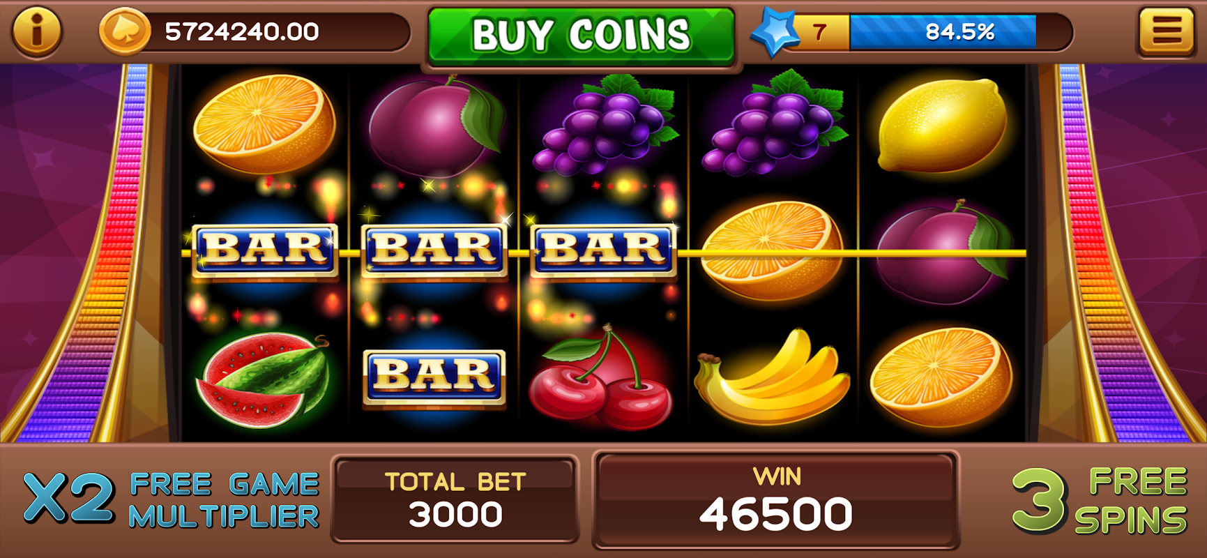Tap the 3 FREE SPINS counter
This screenshot has width=1207, height=558.
tap(1100, 502)
